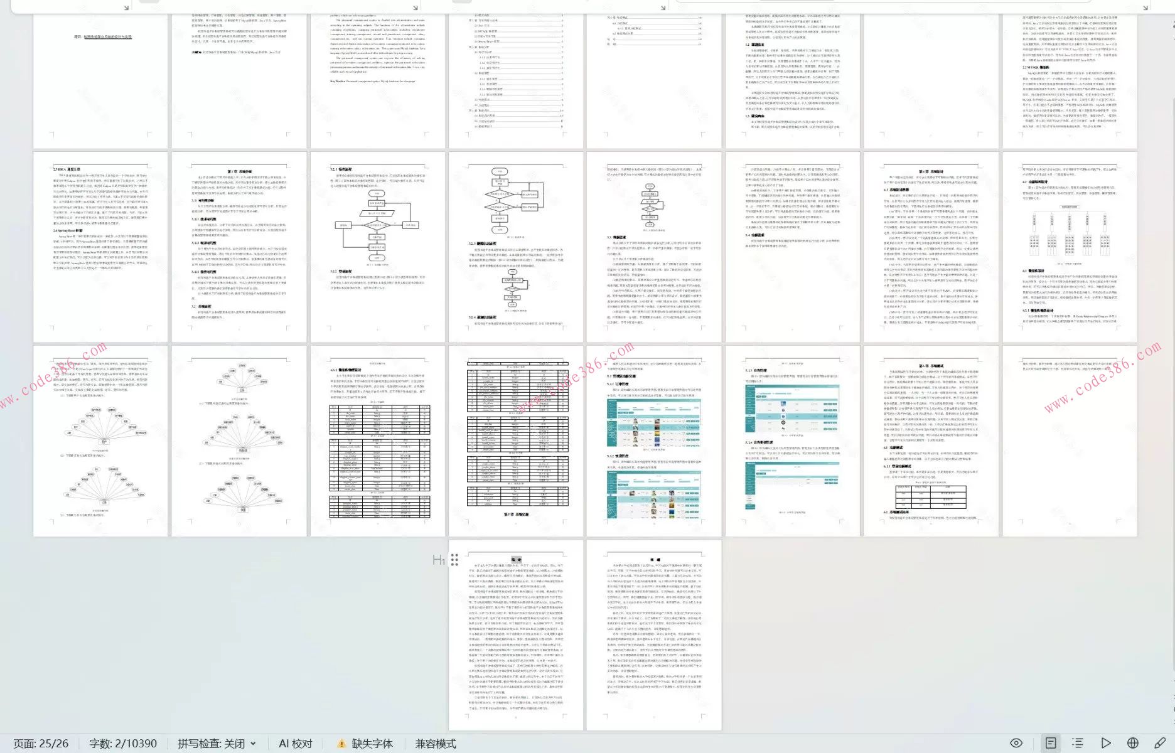Open word count 字数: 2/10390
This screenshot has width=1175, height=753.
point(123,744)
